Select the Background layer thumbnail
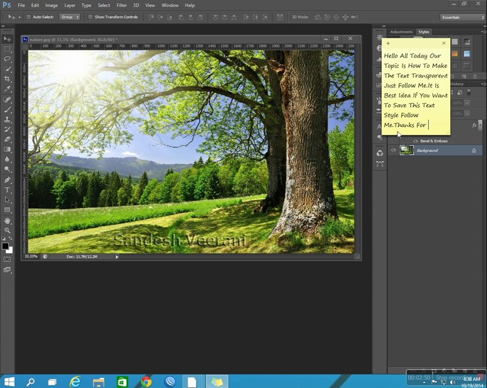Image resolution: width=487 pixels, height=388 pixels. click(x=407, y=150)
